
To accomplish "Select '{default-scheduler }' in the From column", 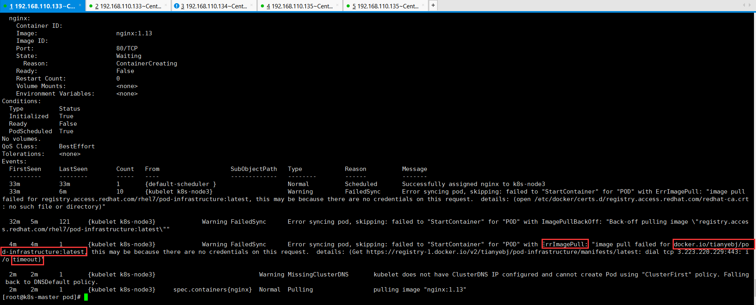I will [x=181, y=184].
